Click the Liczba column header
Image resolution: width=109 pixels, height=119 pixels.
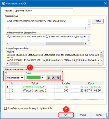(x=66, y=83)
